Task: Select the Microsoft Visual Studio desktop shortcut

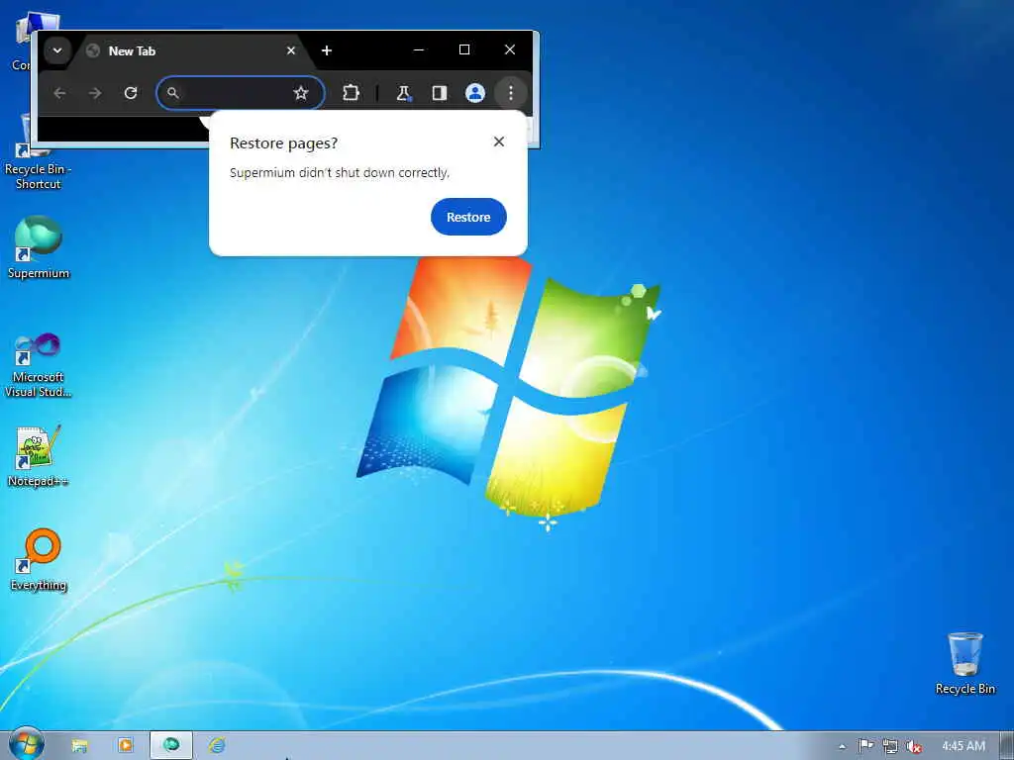Action: 39,365
